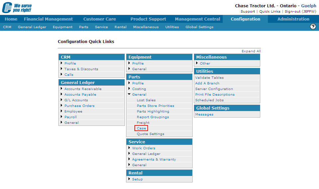Expand Miscellaneous Other section

tap(197, 63)
